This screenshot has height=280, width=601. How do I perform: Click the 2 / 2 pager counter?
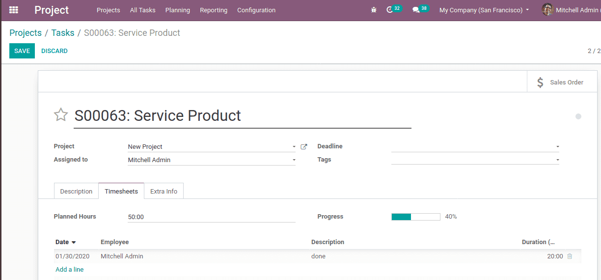tap(594, 51)
